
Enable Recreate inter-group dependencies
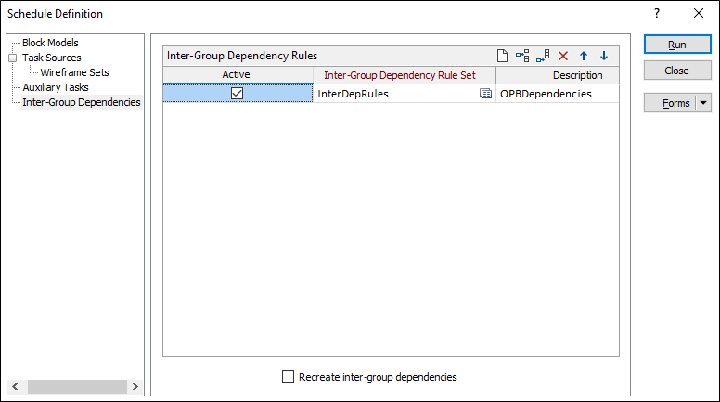(x=288, y=377)
